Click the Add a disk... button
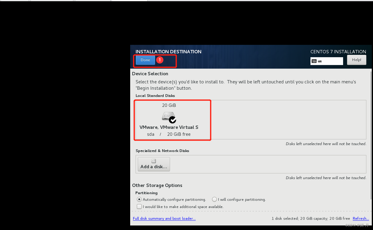 tap(154, 164)
